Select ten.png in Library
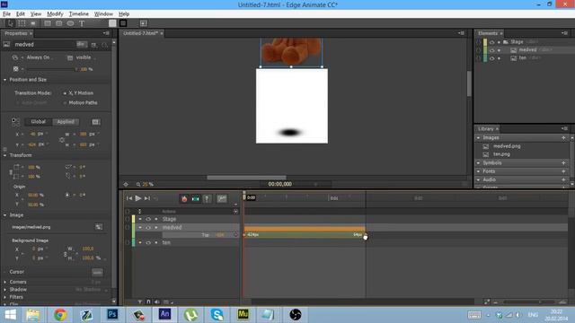575x323 pixels. 501,154
